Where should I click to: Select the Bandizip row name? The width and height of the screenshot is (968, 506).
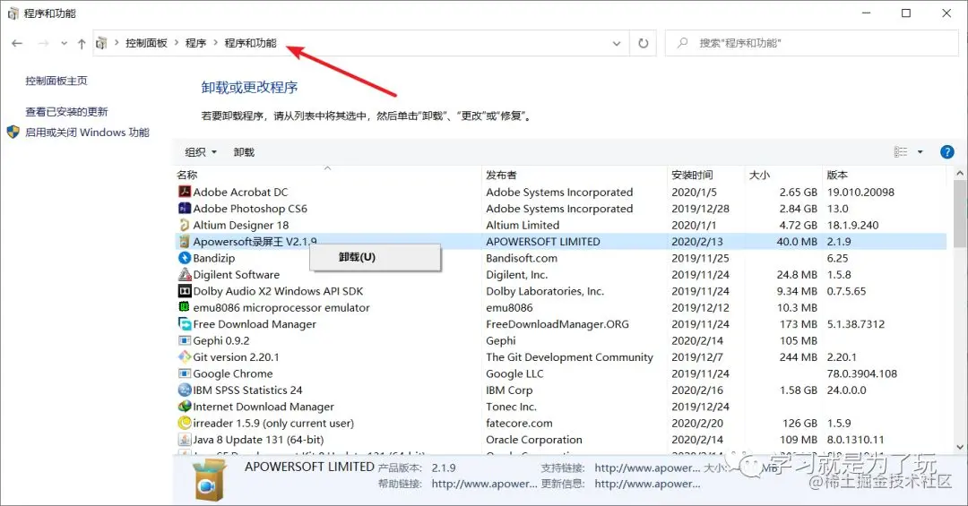point(213,258)
